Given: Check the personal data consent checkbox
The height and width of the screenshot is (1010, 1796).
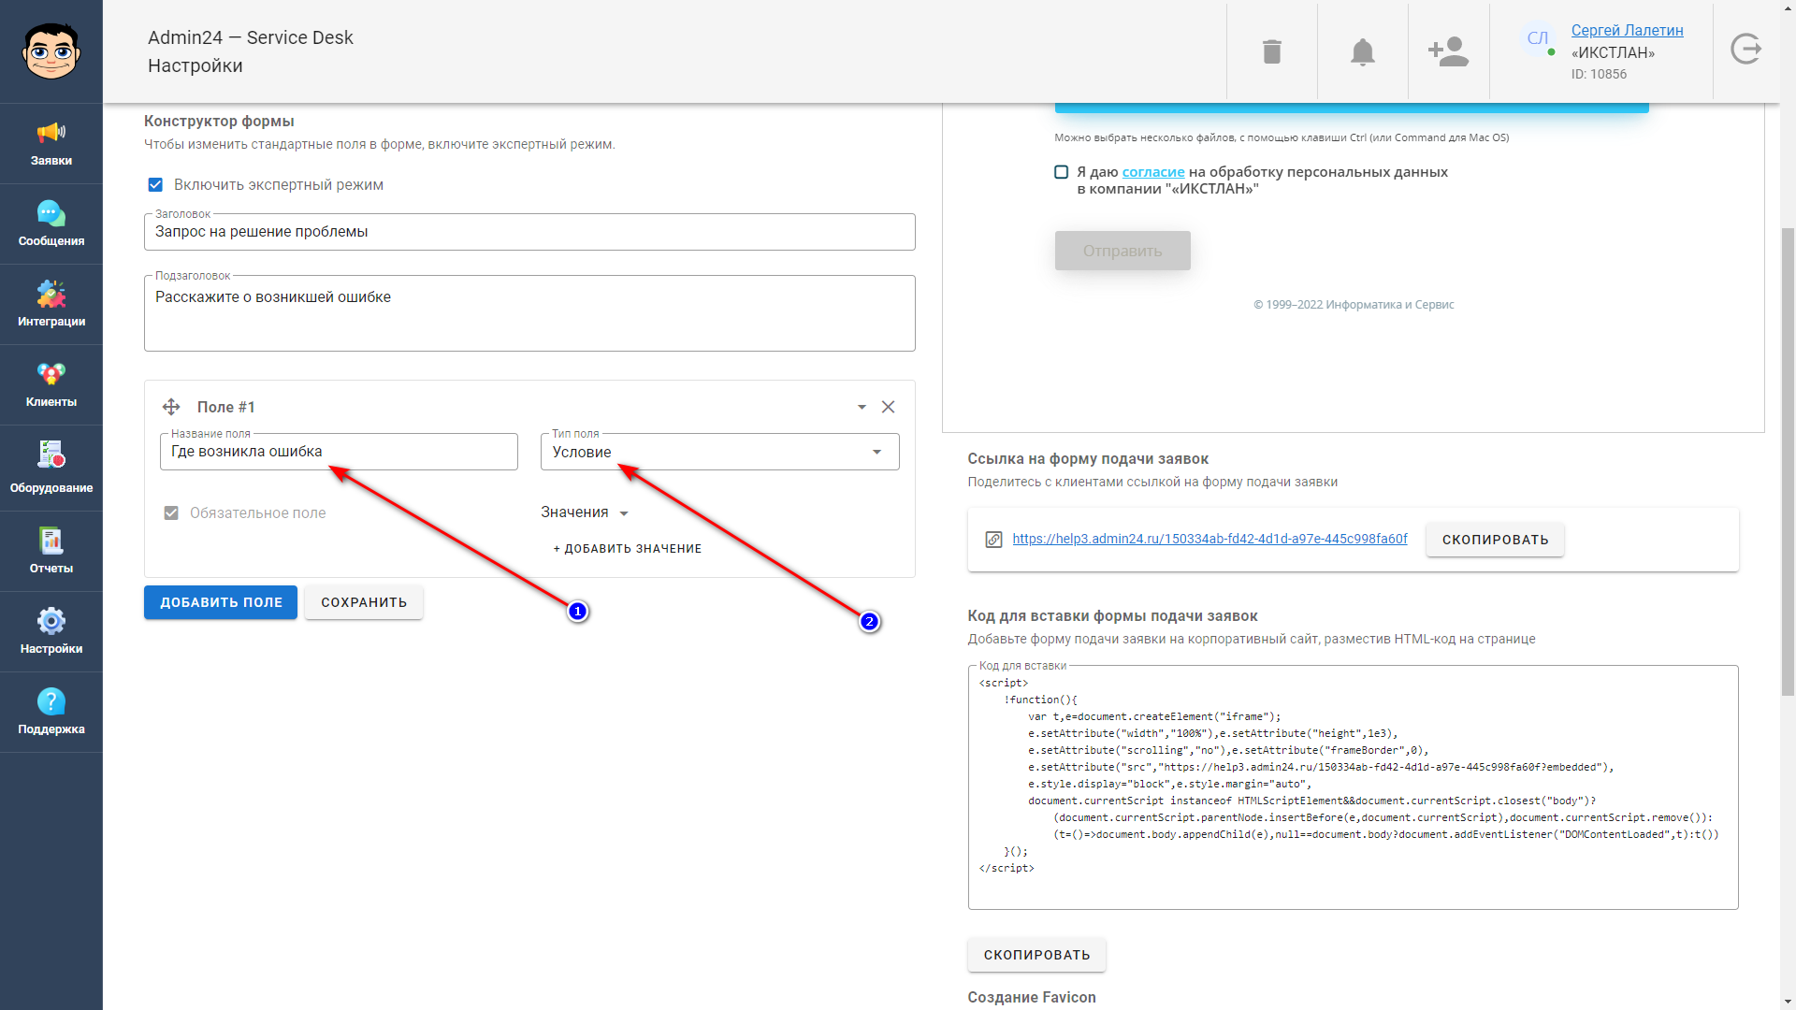Looking at the screenshot, I should coord(1062,172).
